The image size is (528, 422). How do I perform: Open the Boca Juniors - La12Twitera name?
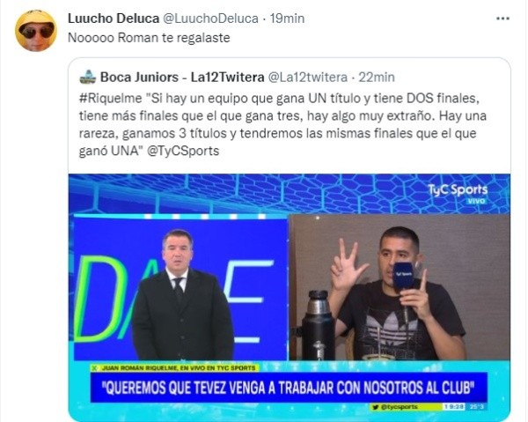click(x=182, y=78)
